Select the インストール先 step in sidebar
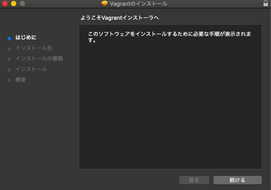271x190 pixels. 34,48
